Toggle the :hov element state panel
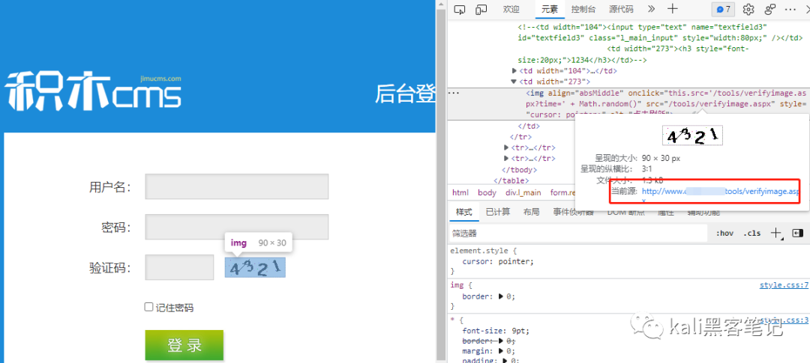The image size is (810, 363). pyautogui.click(x=724, y=233)
